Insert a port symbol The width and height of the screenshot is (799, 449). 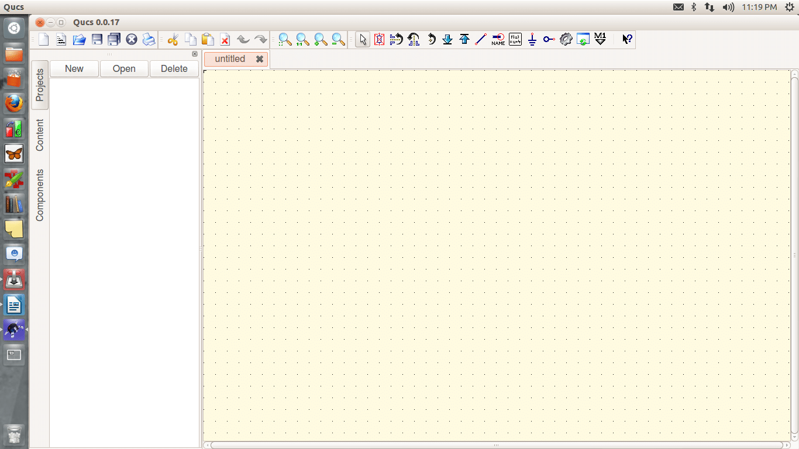tap(549, 40)
